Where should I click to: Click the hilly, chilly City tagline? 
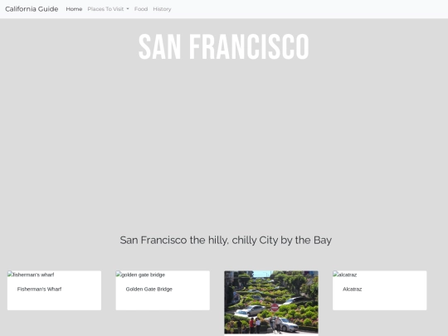[226, 240]
